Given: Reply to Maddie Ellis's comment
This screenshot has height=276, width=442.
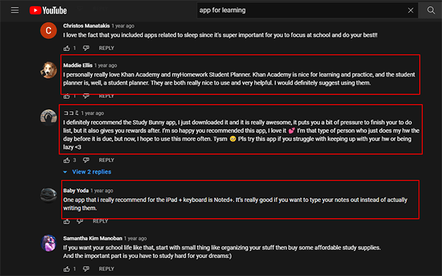Looking at the screenshot, I should tap(106, 96).
